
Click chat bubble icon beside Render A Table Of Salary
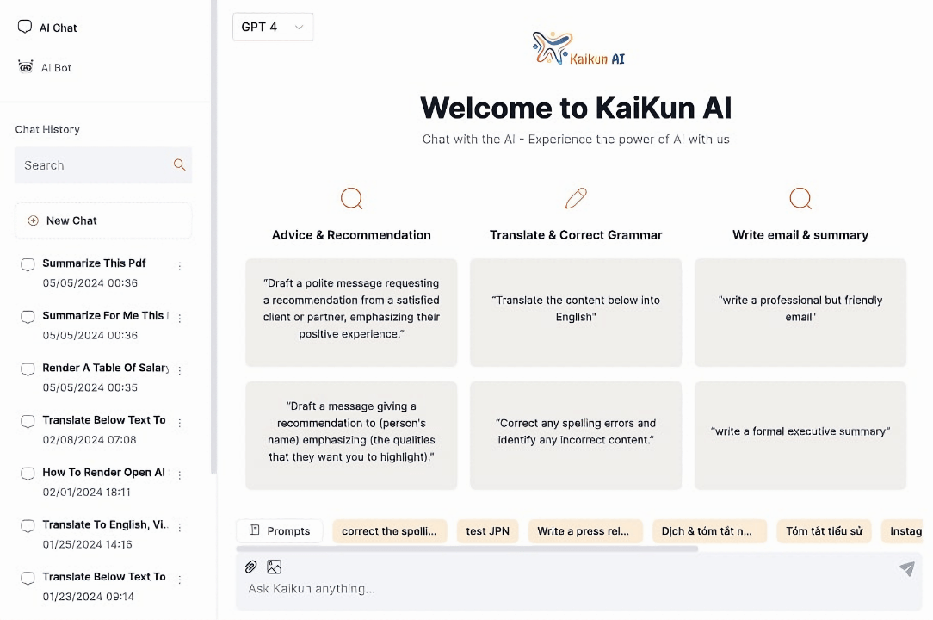click(x=28, y=369)
